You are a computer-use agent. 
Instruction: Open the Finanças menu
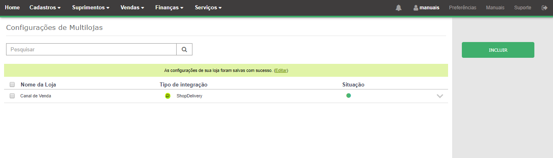coord(169,8)
